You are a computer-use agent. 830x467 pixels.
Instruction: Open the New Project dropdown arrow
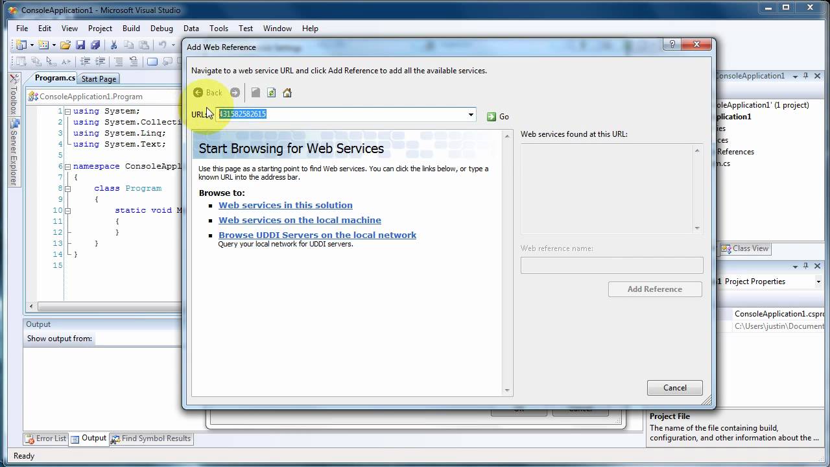click(32, 45)
